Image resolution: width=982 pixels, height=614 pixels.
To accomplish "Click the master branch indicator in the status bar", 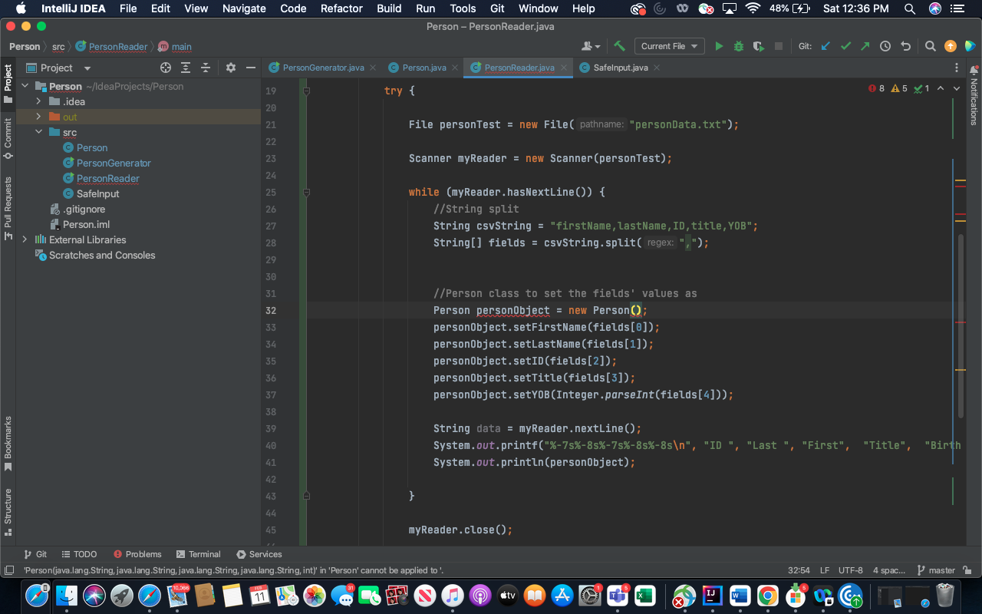I will (x=941, y=570).
